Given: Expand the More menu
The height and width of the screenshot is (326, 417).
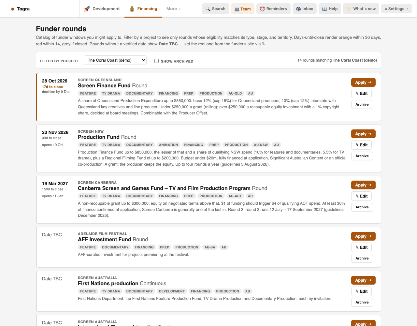Looking at the screenshot, I should coord(173,9).
